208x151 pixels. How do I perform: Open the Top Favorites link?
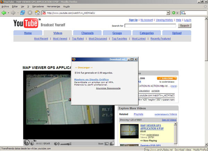[119, 39]
